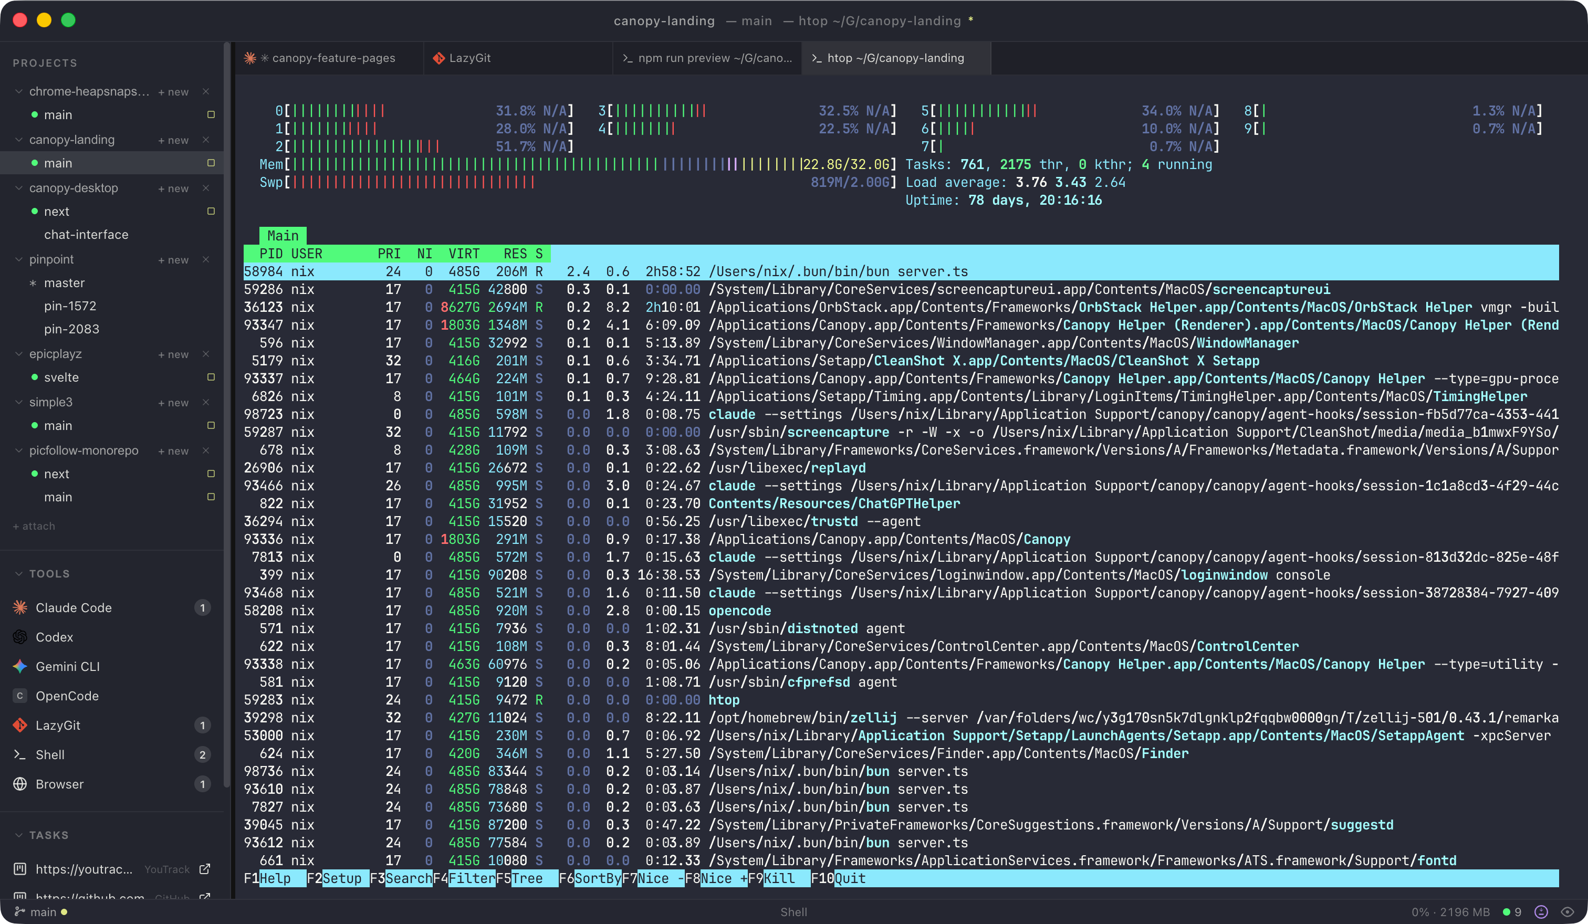Open the Codex tool
1588x924 pixels.
[54, 637]
